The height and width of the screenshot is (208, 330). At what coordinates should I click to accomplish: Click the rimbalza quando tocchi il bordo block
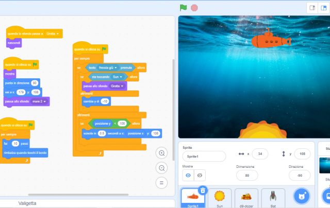[x=25, y=153]
